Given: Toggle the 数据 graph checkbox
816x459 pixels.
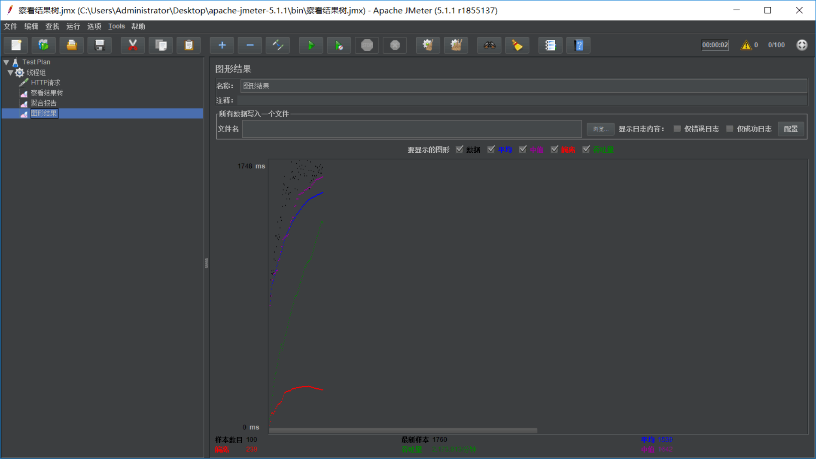Looking at the screenshot, I should 460,149.
